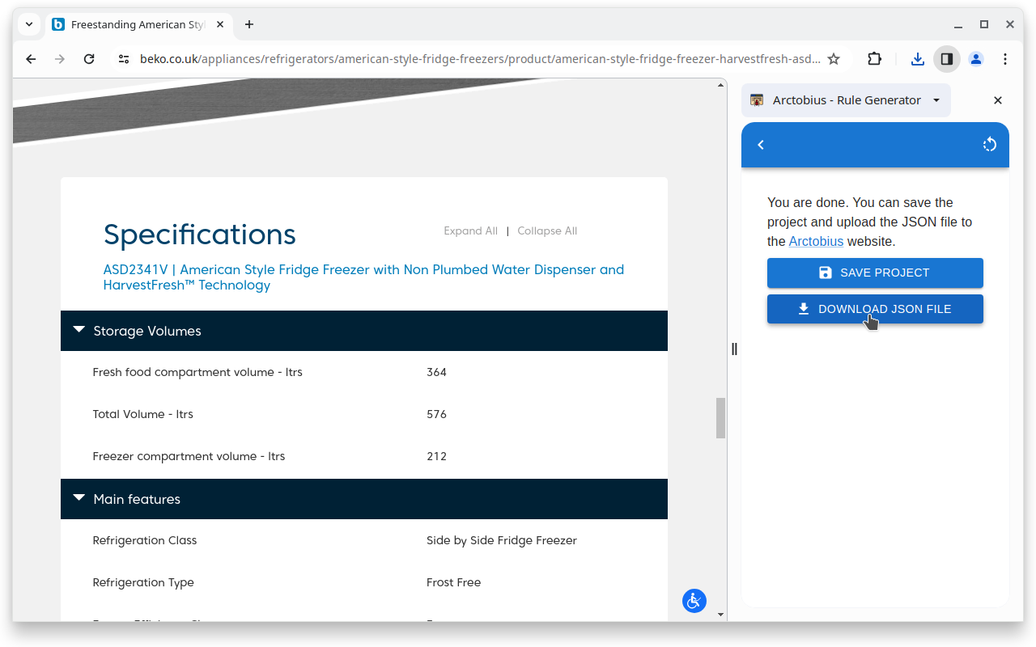Open the Chrome profile avatar
The width and height of the screenshot is (1036, 647).
pos(976,59)
